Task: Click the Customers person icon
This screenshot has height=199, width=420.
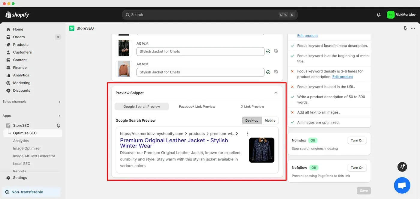Action: click(x=8, y=52)
